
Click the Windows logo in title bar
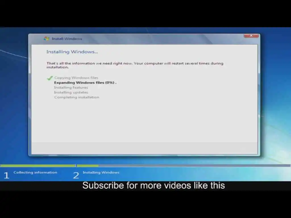(x=46, y=39)
